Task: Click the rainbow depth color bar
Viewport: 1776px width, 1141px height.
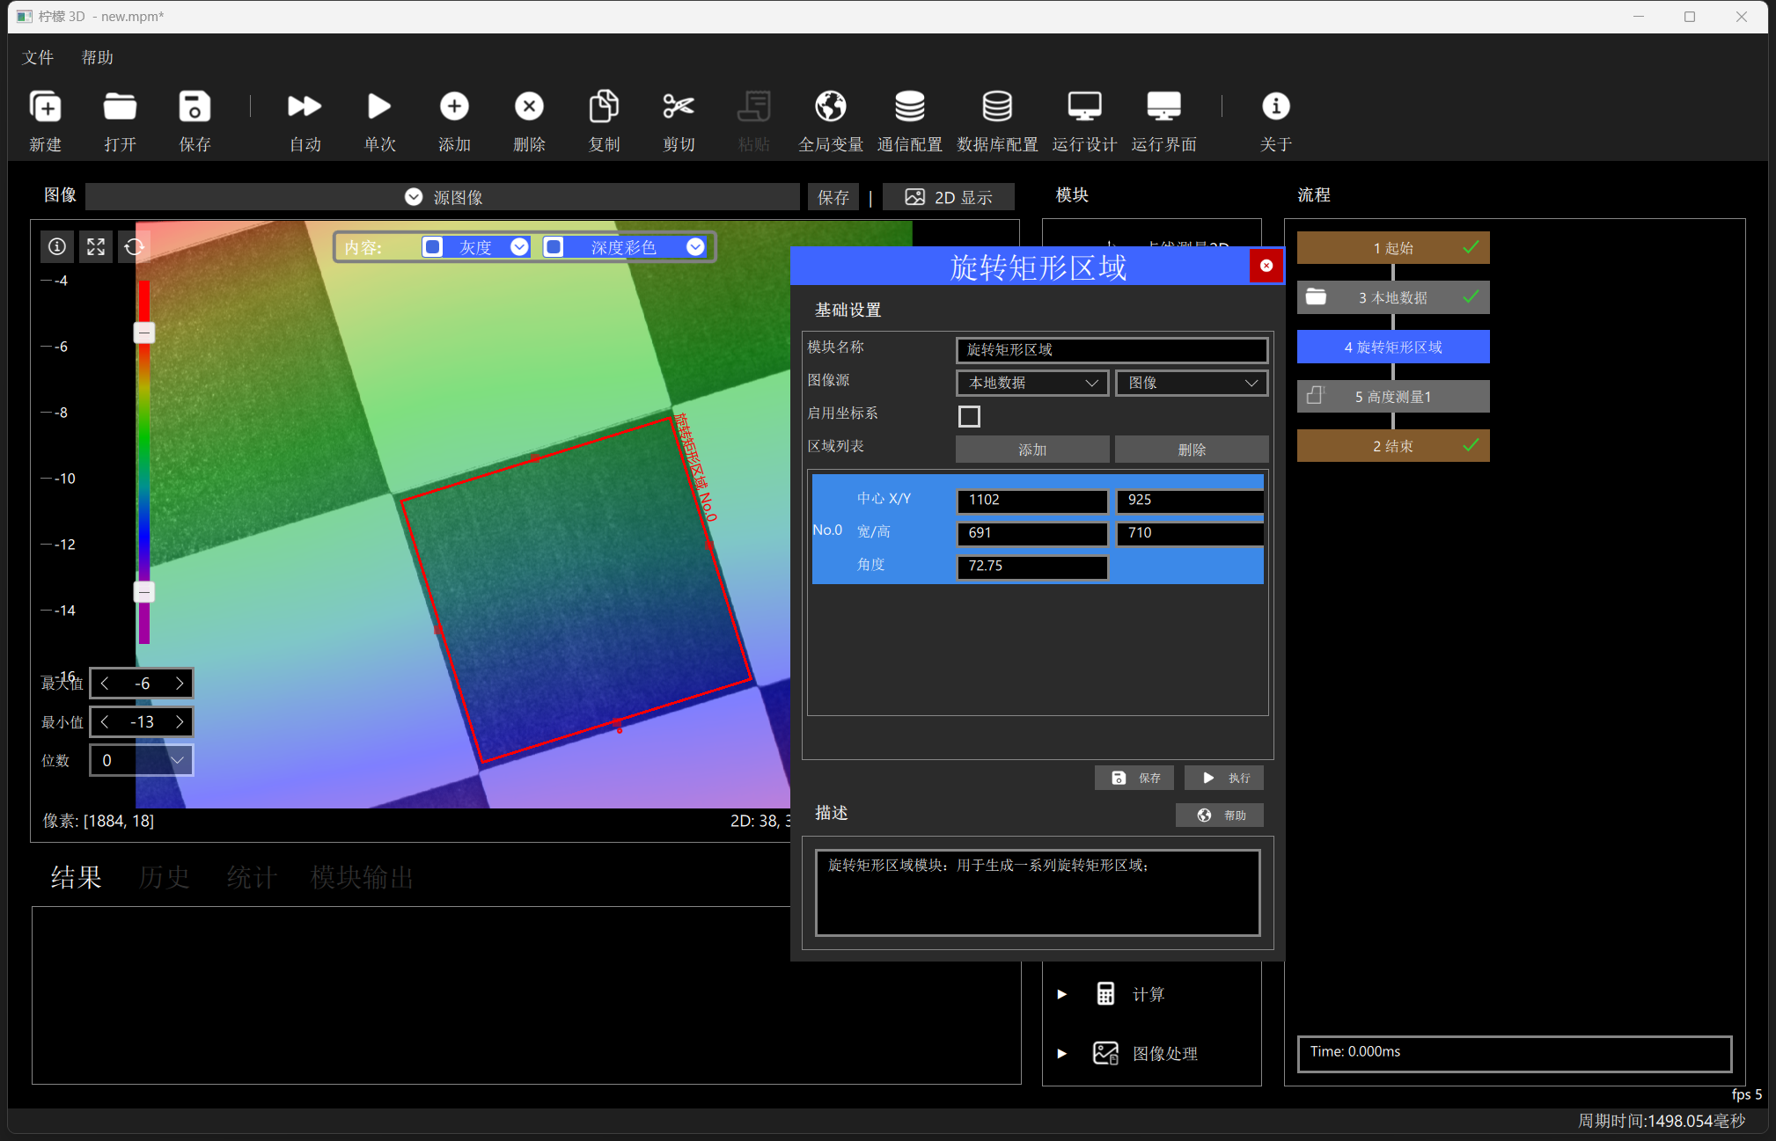Action: pyautogui.click(x=144, y=462)
